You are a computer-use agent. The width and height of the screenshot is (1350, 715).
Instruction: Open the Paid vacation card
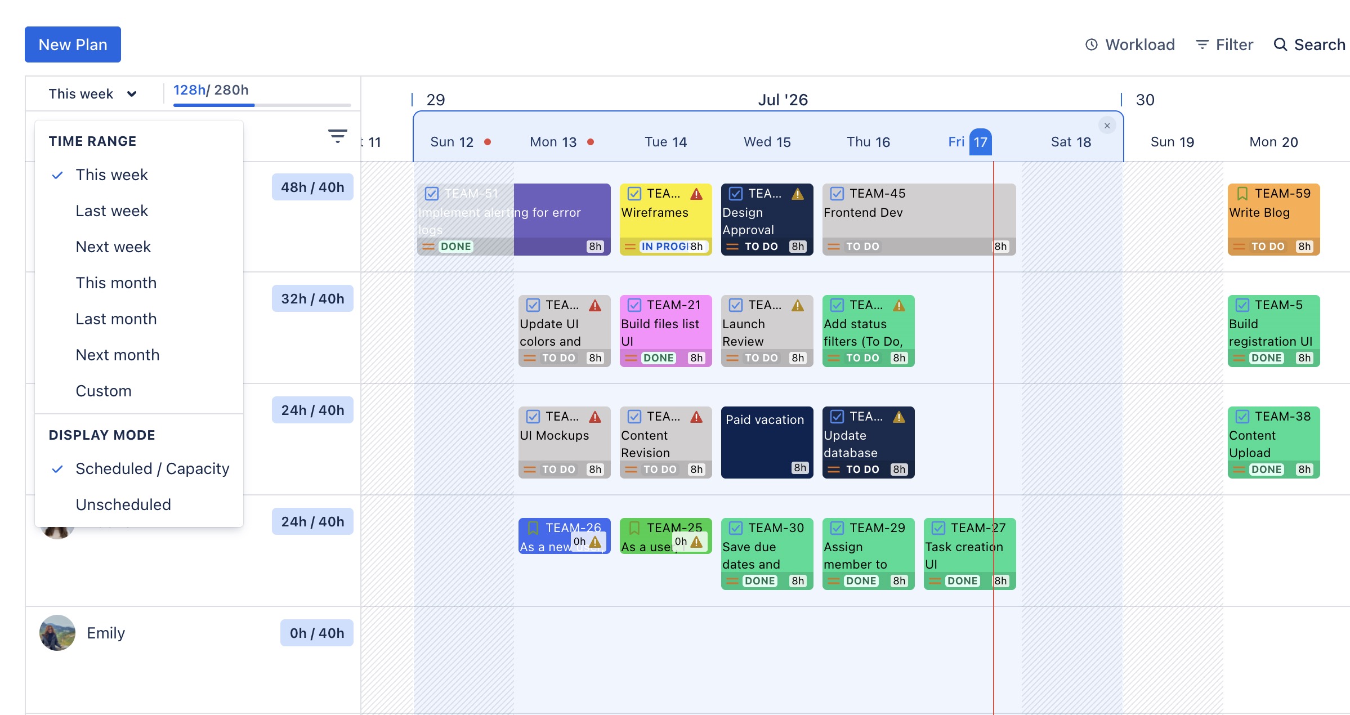[767, 443]
